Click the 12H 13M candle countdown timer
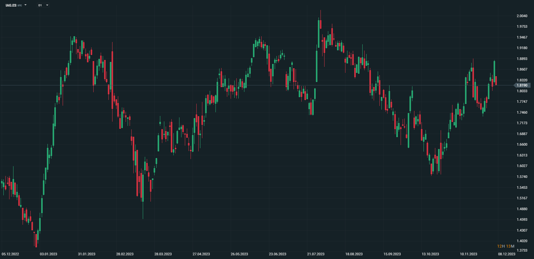Image resolution: width=534 pixels, height=259 pixels. [x=506, y=246]
